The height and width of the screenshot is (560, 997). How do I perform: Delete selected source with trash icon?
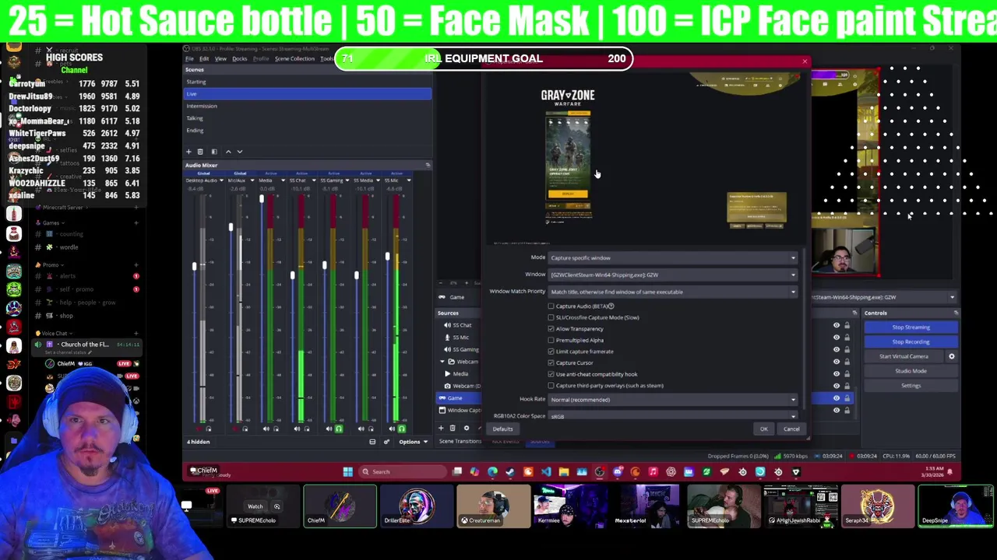453,429
